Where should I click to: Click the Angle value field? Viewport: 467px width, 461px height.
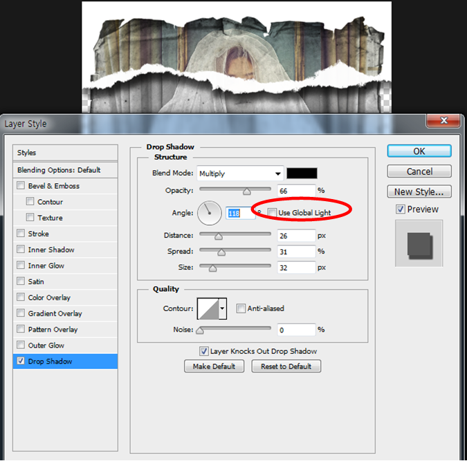point(240,213)
